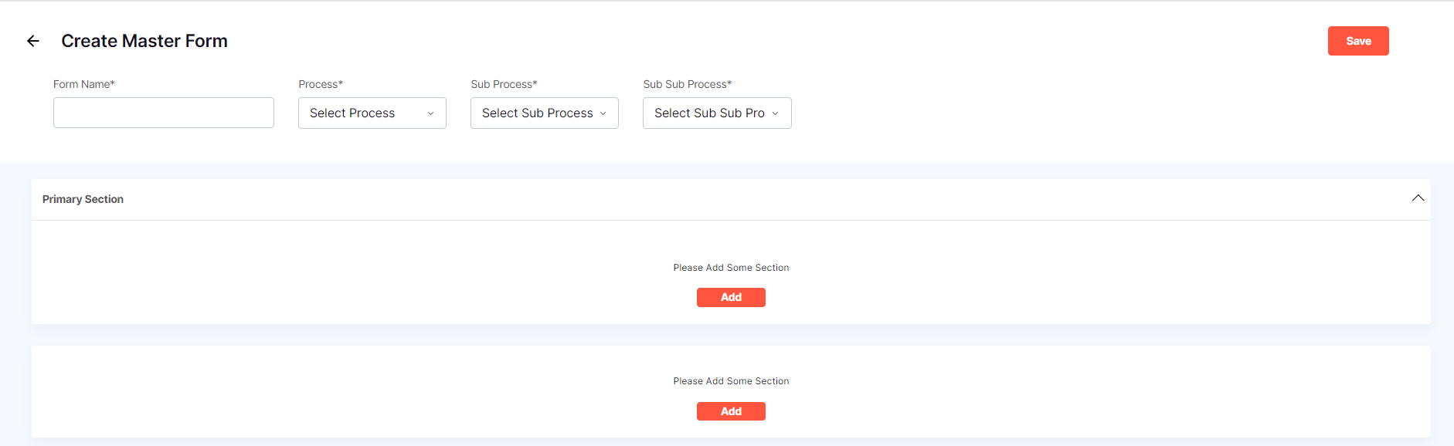Click Add in the lower empty section
The height and width of the screenshot is (446, 1454).
730,411
